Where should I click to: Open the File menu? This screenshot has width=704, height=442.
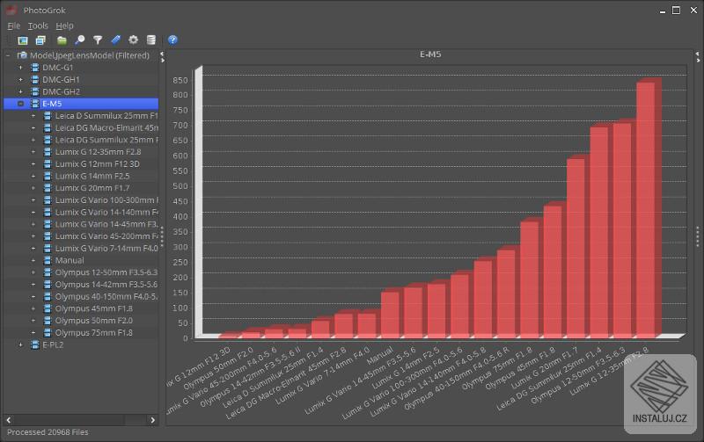pos(13,26)
